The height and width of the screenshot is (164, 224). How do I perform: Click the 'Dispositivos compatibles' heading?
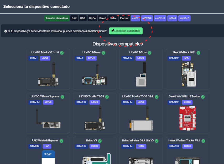click(118, 44)
